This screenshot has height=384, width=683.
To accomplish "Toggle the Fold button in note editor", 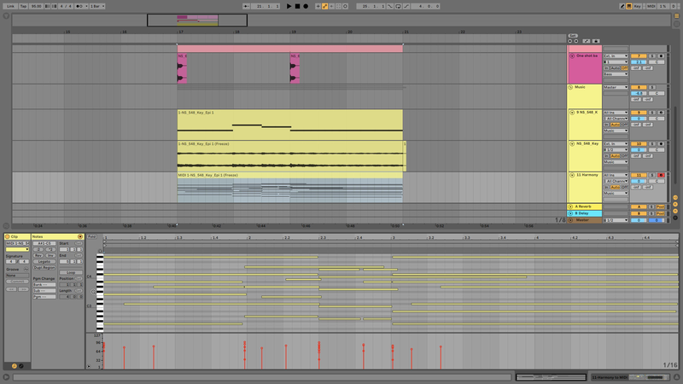I will (91, 236).
